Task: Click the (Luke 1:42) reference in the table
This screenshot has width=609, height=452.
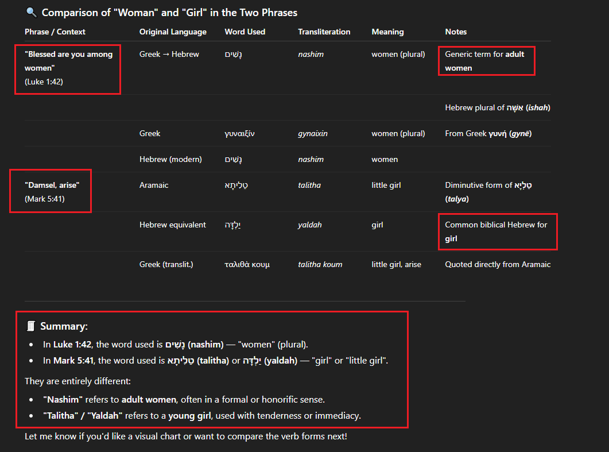Action: (x=44, y=82)
